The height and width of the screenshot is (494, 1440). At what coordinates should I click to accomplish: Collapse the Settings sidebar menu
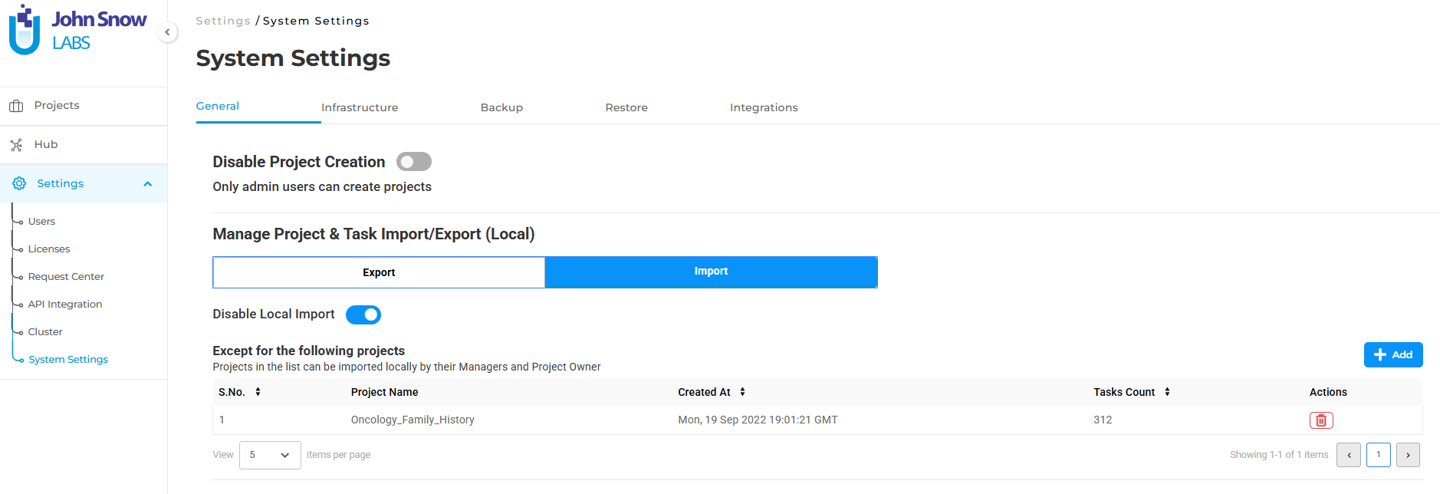(x=147, y=184)
